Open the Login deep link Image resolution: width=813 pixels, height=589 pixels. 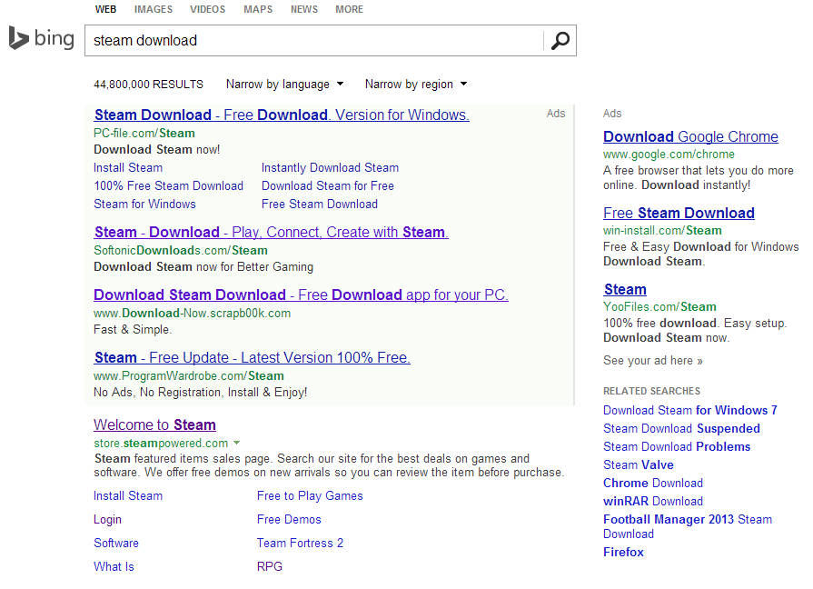point(107,519)
